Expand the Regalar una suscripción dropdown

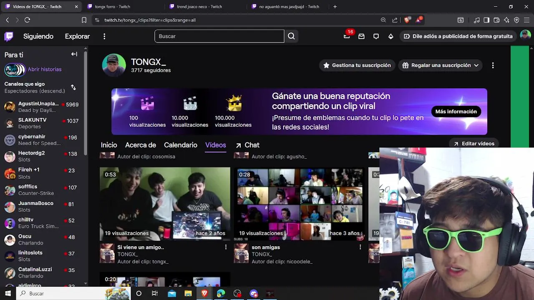coord(476,65)
